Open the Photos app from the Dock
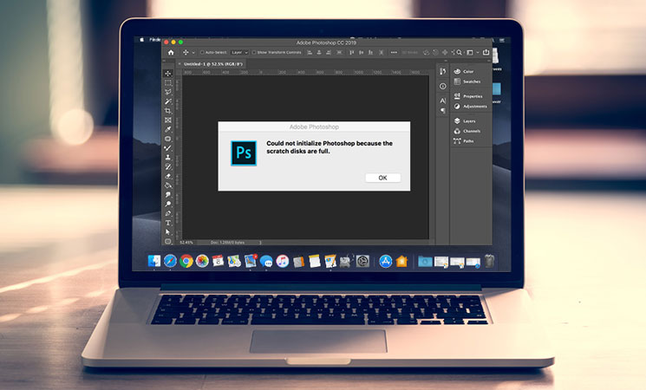646x390 pixels. [x=202, y=261]
